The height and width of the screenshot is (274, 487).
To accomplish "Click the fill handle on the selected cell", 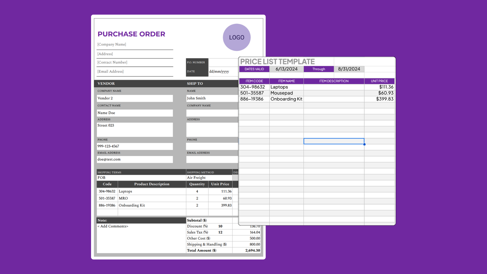I will point(364,144).
